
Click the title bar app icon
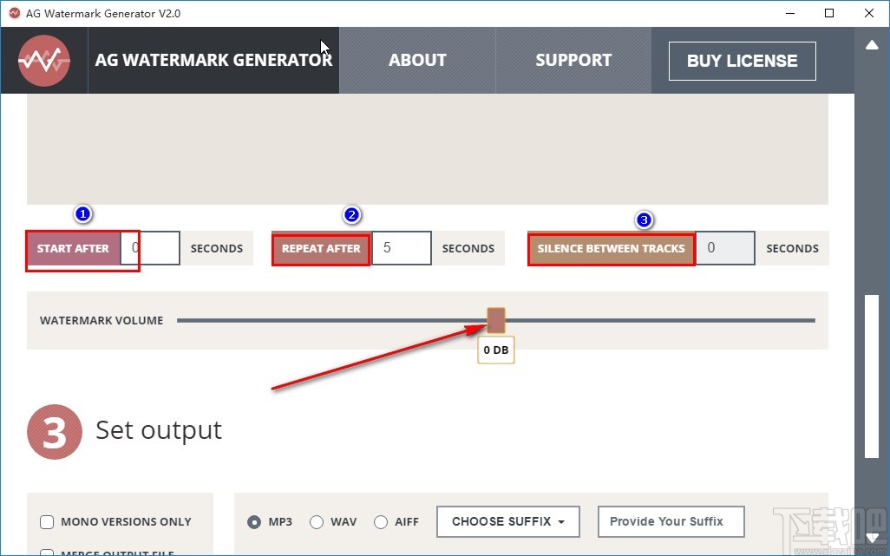pos(14,13)
